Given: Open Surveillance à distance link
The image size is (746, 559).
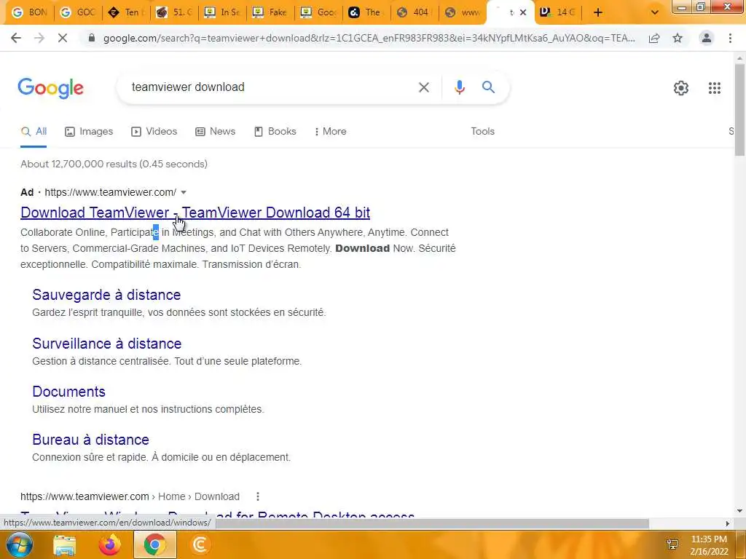Looking at the screenshot, I should point(107,344).
